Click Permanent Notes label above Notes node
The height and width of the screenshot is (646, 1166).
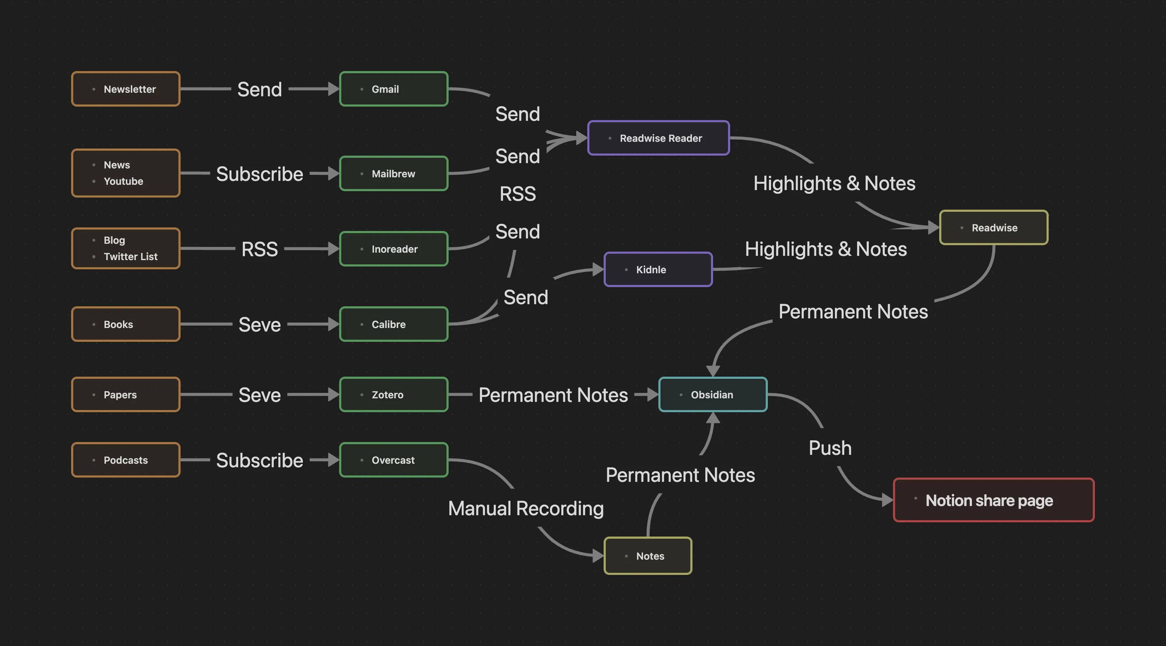point(680,475)
